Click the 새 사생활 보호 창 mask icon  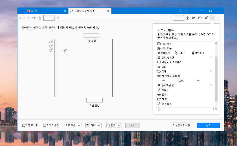[159, 76]
